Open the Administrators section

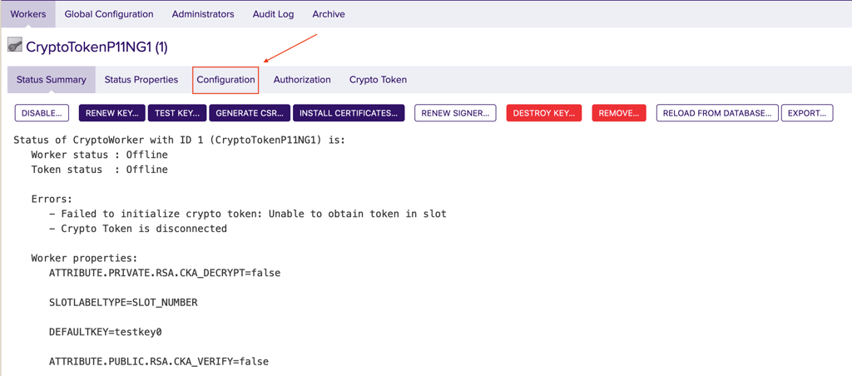point(203,14)
